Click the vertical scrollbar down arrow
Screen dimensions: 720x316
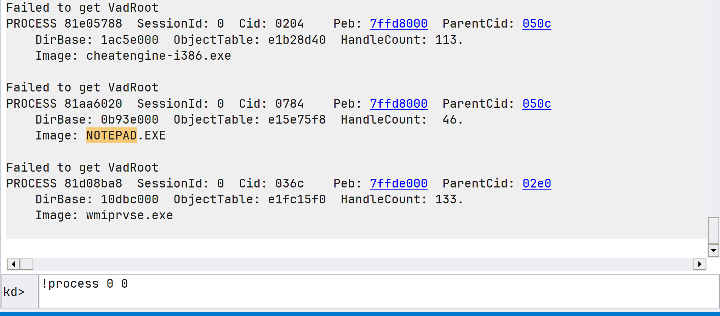(714, 250)
